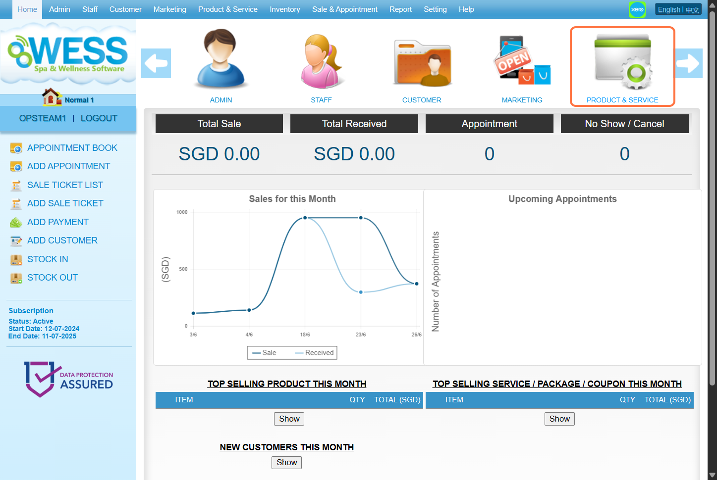Click the Xero integration icon

coord(637,9)
